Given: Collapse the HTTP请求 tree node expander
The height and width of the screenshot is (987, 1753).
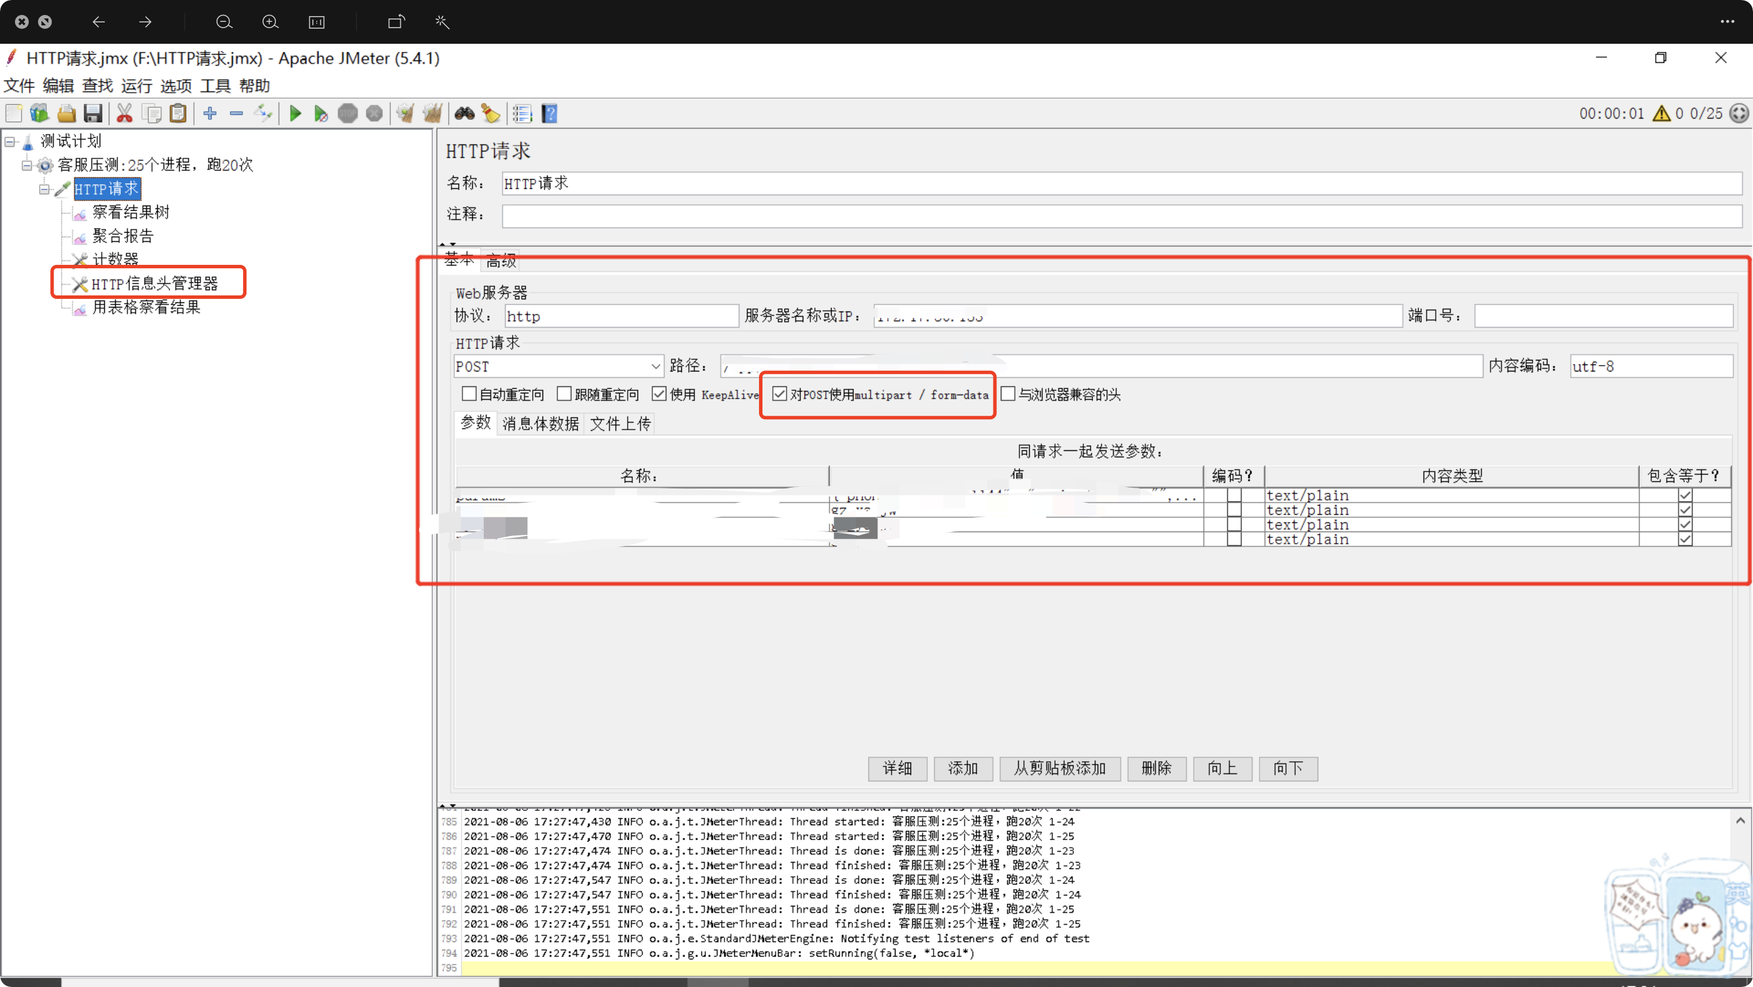Looking at the screenshot, I should click(x=44, y=189).
